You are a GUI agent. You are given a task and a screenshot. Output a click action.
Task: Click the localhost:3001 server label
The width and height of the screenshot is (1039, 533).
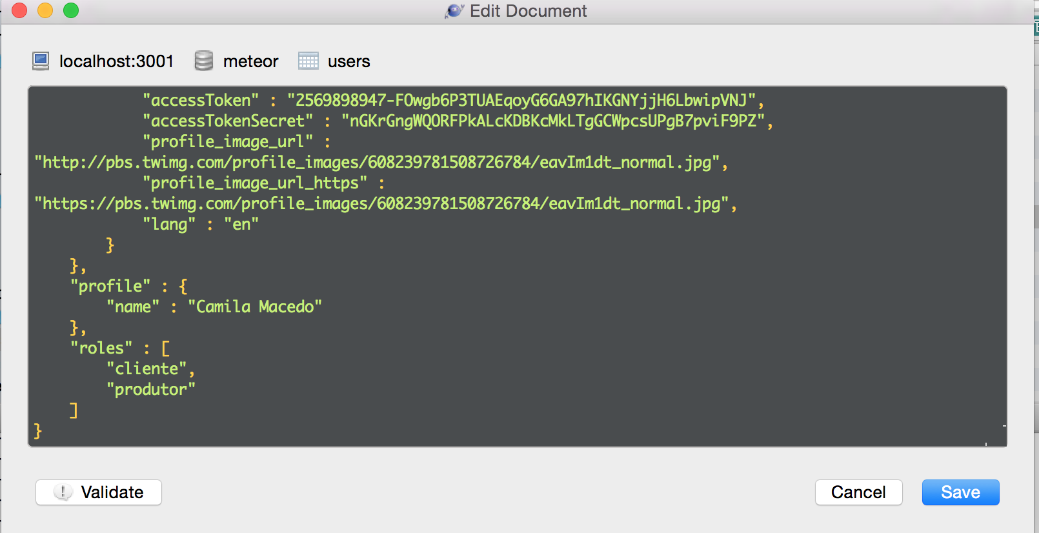pyautogui.click(x=116, y=61)
